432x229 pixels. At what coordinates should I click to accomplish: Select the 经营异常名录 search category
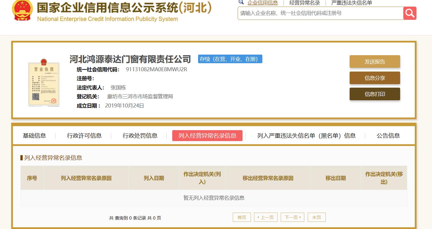tap(305, 3)
